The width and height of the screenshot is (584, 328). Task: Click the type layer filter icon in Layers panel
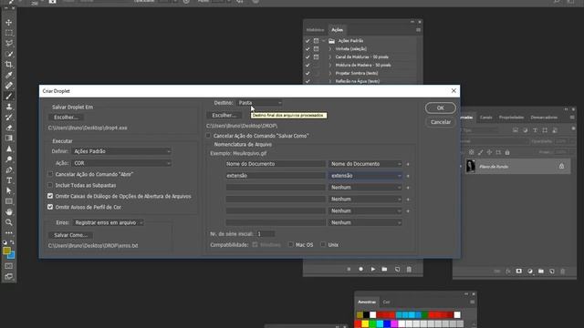536,130
